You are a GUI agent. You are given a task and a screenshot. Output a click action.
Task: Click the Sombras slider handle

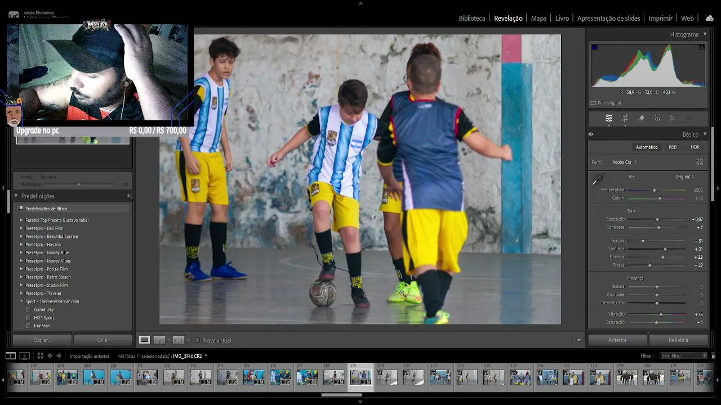665,249
